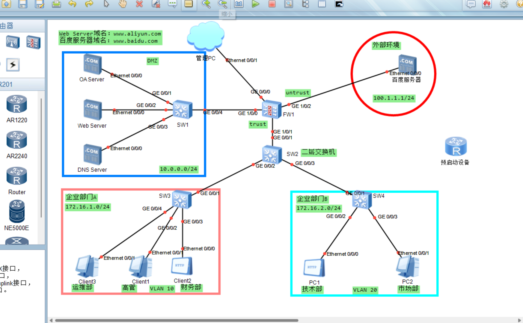
Task: Click the 外部环境 label
Action: (x=386, y=45)
